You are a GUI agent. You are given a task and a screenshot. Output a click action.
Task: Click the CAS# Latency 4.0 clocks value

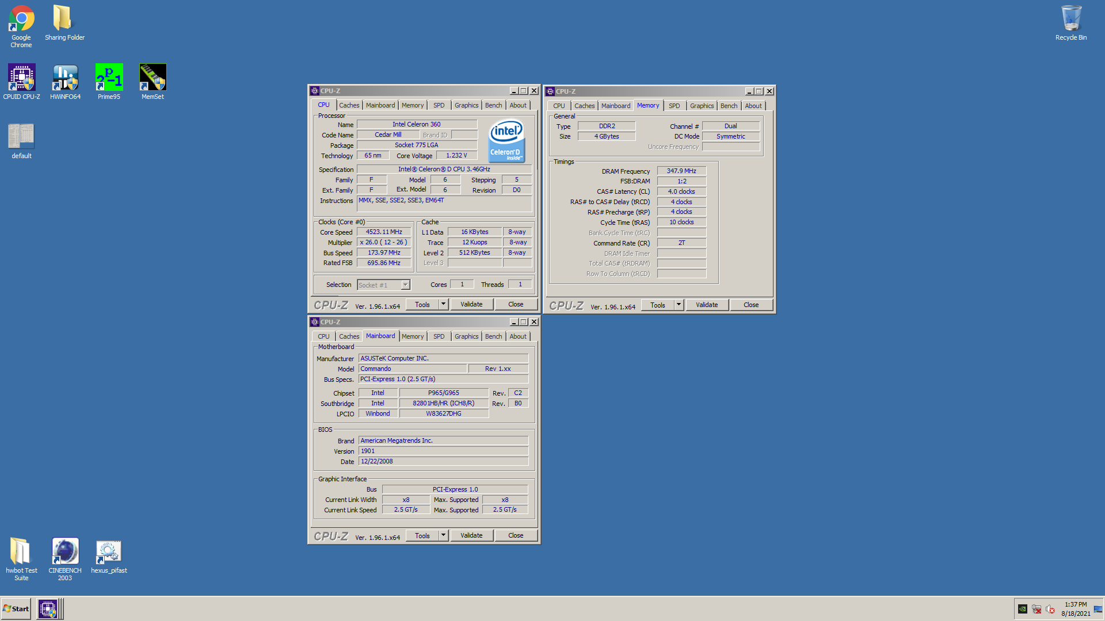point(681,191)
